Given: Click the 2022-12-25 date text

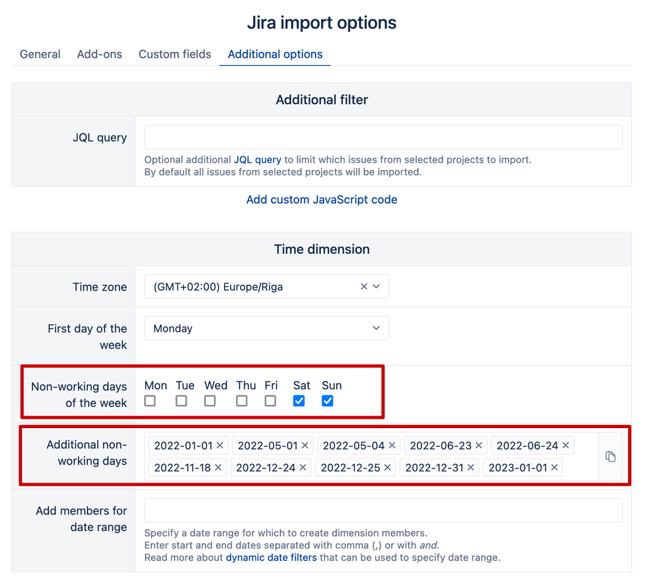Looking at the screenshot, I should pos(350,467).
